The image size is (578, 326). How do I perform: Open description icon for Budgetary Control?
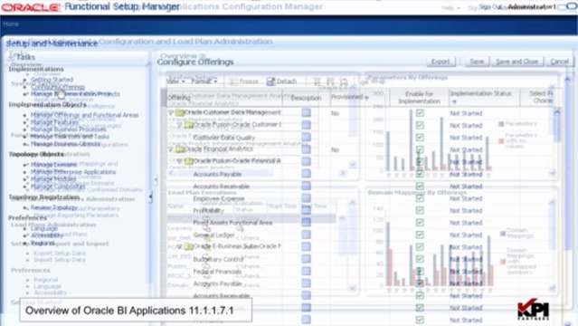306,259
